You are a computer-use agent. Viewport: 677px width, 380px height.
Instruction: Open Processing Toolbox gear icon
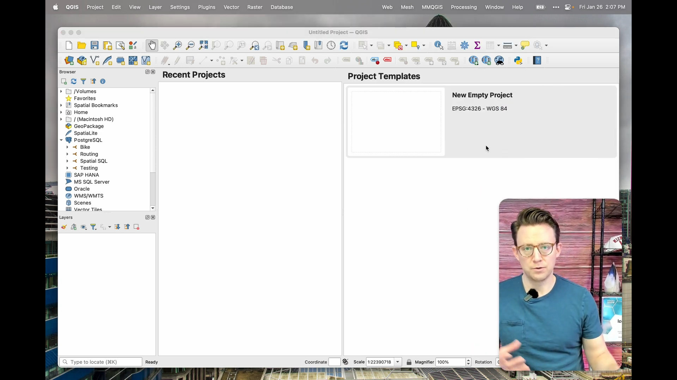coord(464,45)
